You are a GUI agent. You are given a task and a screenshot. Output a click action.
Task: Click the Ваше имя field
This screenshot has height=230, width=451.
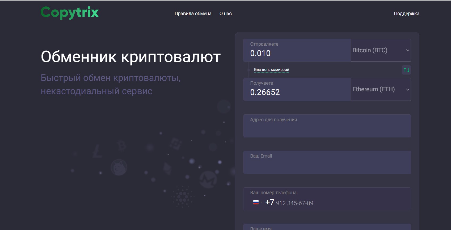pos(327,227)
